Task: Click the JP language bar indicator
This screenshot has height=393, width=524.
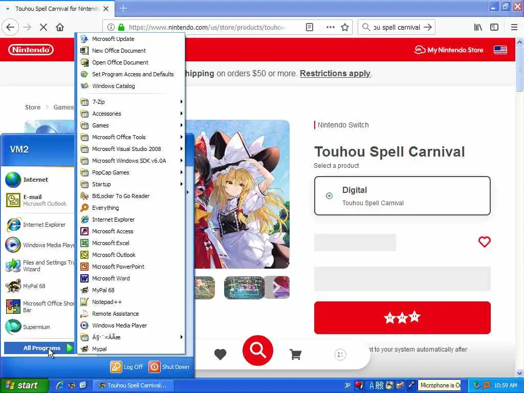Action: [x=347, y=385]
